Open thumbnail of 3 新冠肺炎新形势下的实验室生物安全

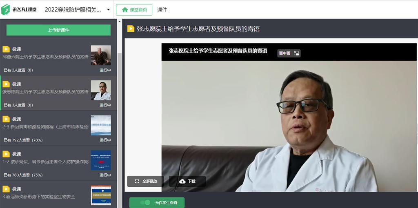coord(101,195)
